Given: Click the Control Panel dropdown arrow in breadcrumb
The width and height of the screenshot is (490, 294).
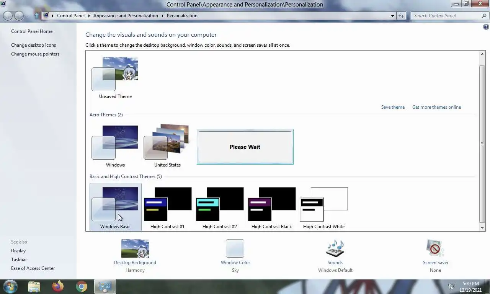Looking at the screenshot, I should (x=89, y=16).
